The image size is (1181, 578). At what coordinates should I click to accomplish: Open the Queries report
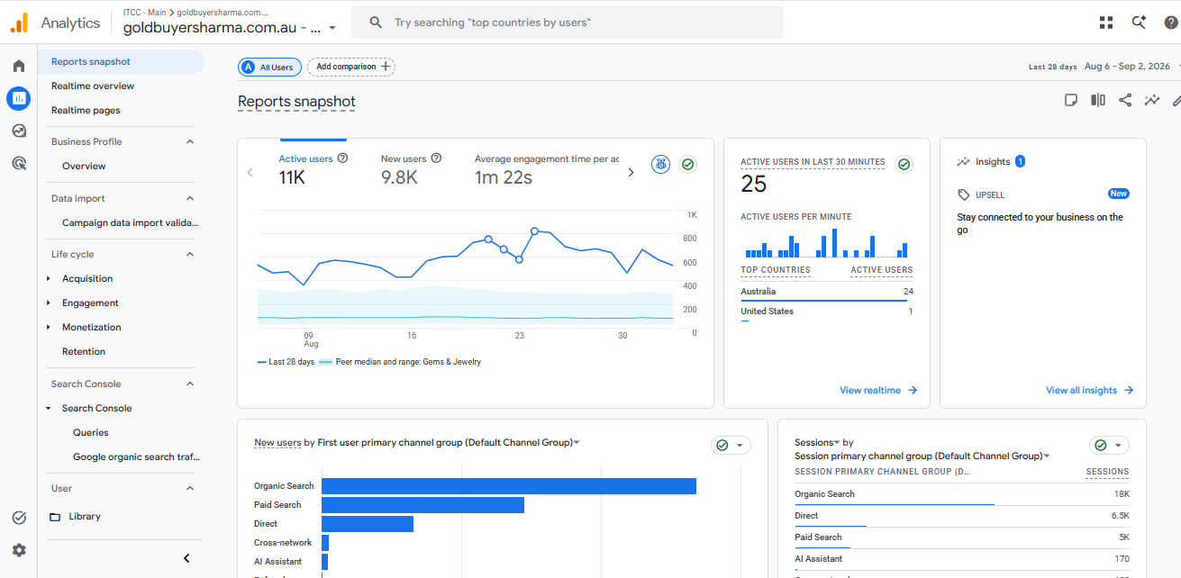pos(91,433)
